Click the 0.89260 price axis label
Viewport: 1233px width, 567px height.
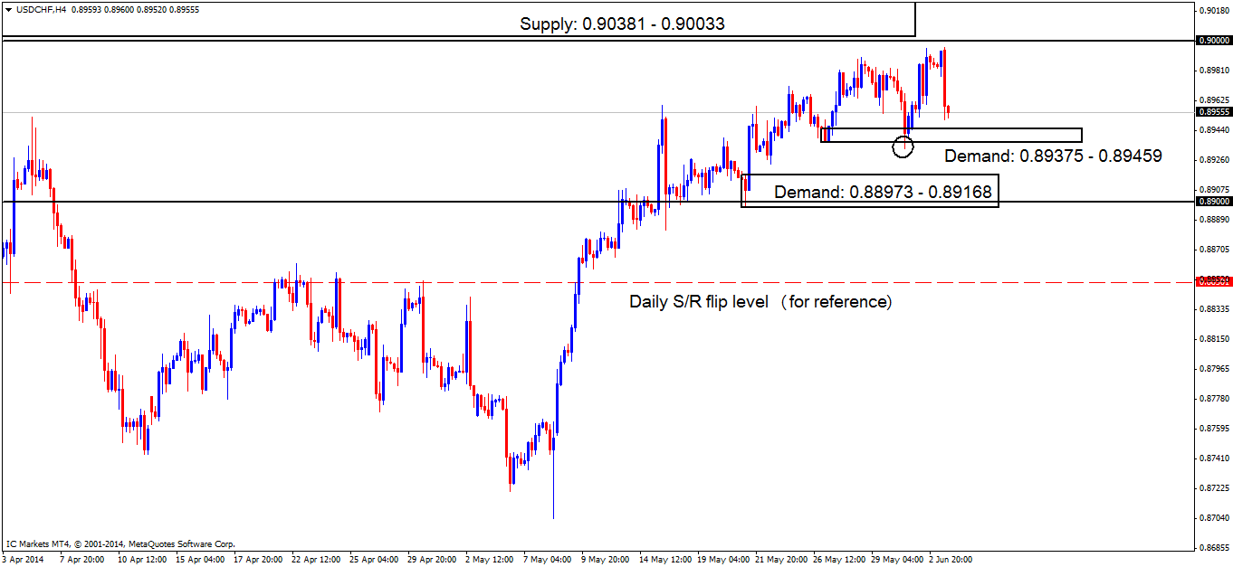tap(1215, 159)
